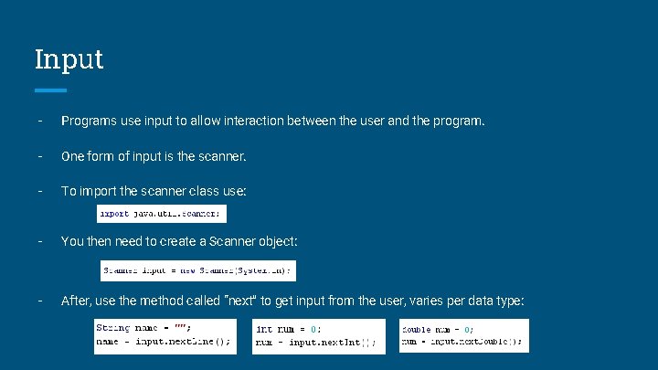Image resolution: width=658 pixels, height=370 pixels.
Task: Click the bullet about programs using input
Action: point(272,121)
